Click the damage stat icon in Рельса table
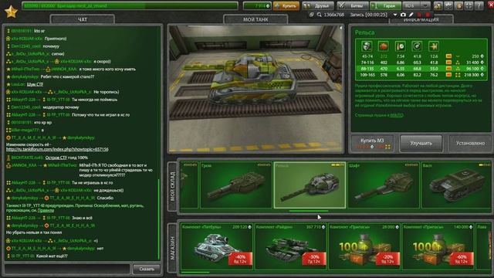Image resolution: width=494 pixels, height=278 pixels. click(367, 46)
